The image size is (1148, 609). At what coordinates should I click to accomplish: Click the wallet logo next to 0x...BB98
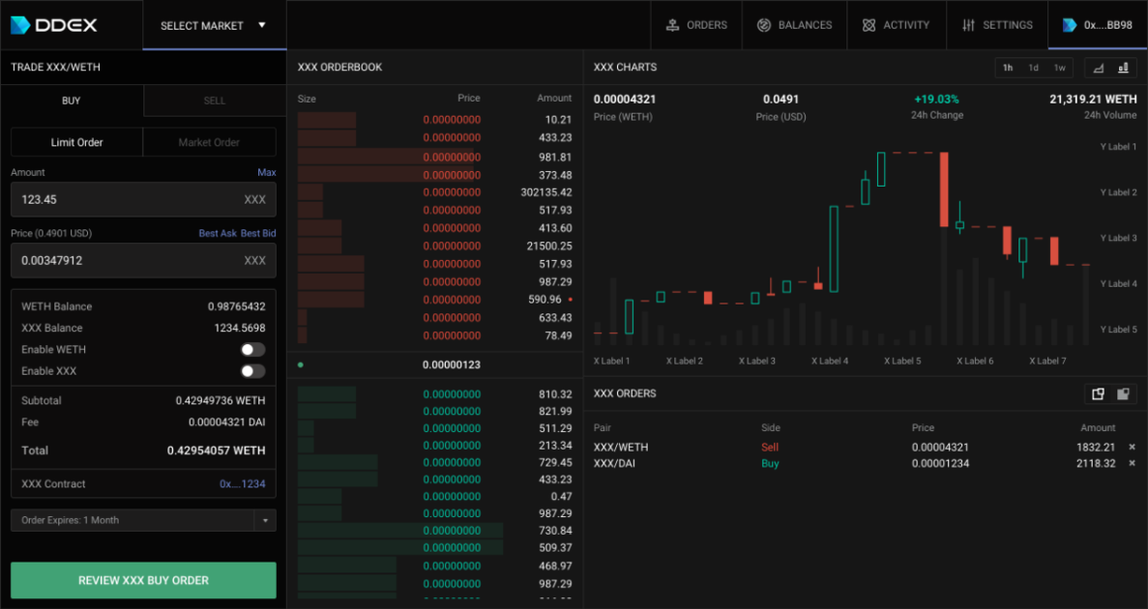1069,25
